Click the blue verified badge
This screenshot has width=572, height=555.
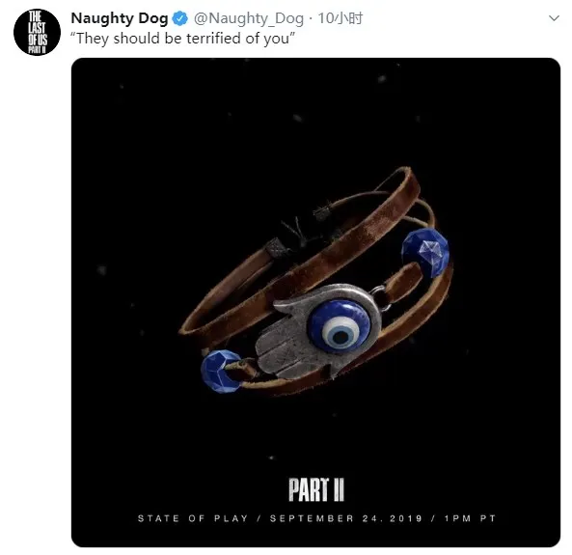click(x=179, y=18)
